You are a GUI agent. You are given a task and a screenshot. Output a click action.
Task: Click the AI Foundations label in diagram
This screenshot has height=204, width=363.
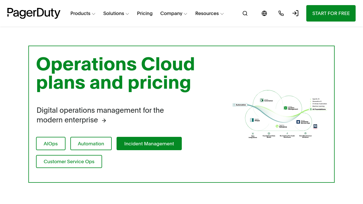(318, 109)
